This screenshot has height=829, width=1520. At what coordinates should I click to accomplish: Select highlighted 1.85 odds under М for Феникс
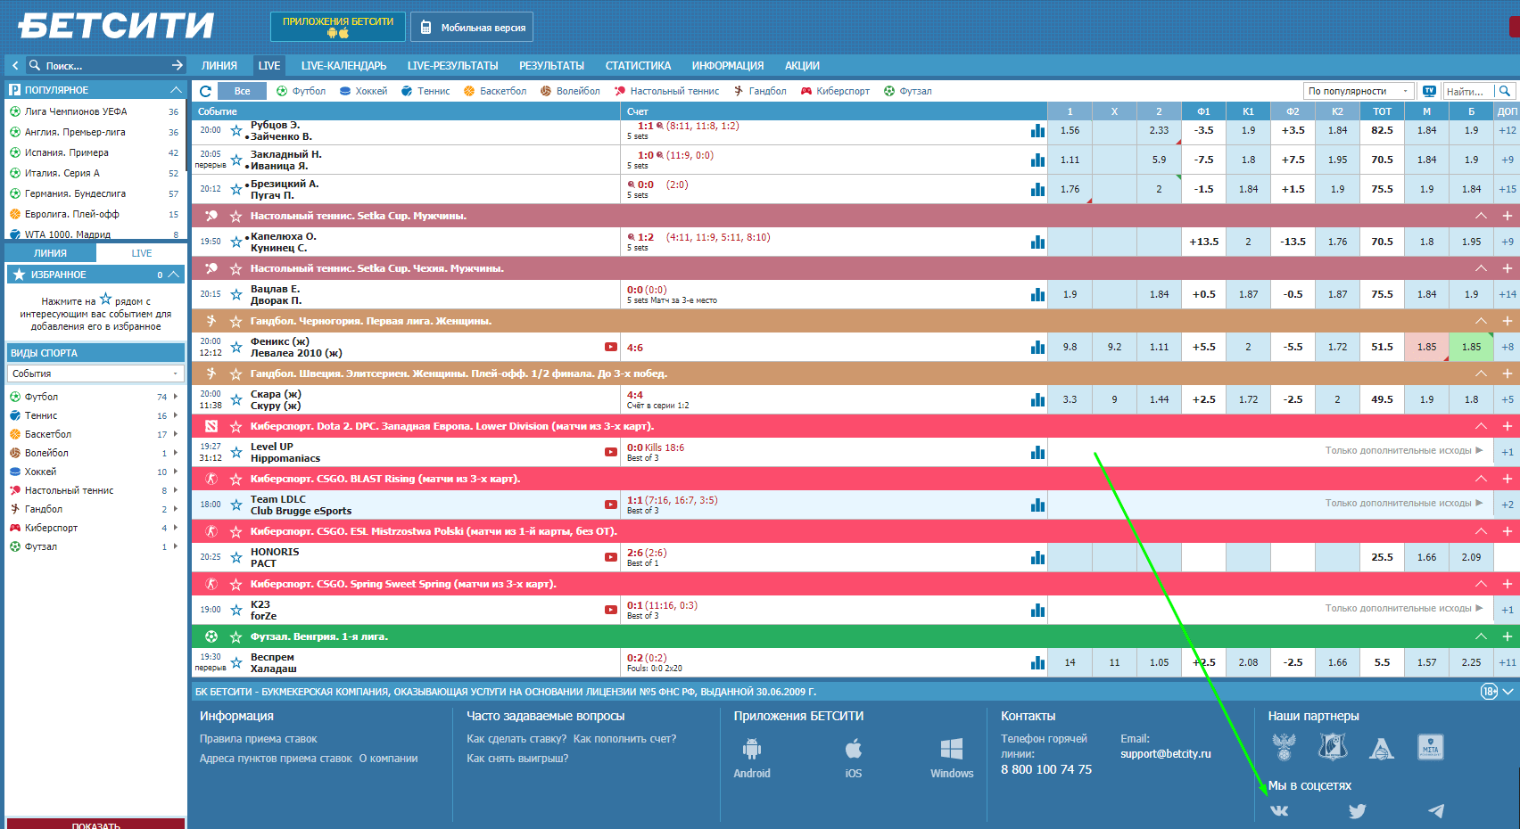point(1426,347)
